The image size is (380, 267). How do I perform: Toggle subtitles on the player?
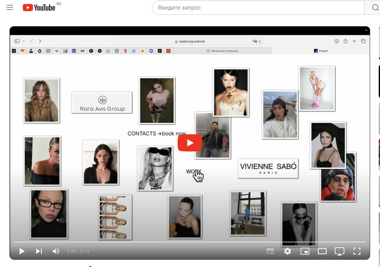click(x=270, y=251)
